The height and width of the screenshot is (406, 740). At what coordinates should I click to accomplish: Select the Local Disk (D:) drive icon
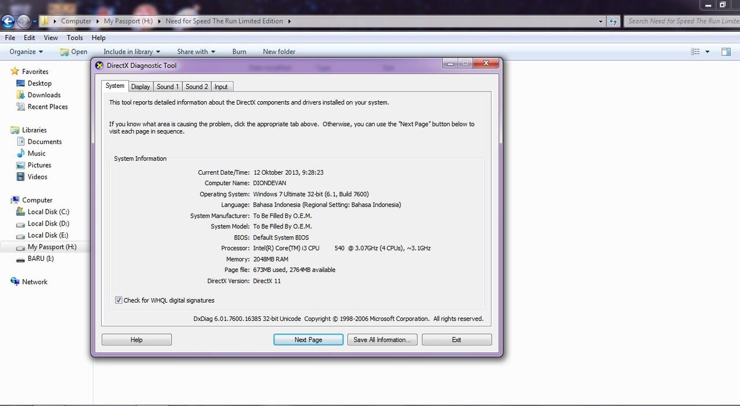click(21, 223)
